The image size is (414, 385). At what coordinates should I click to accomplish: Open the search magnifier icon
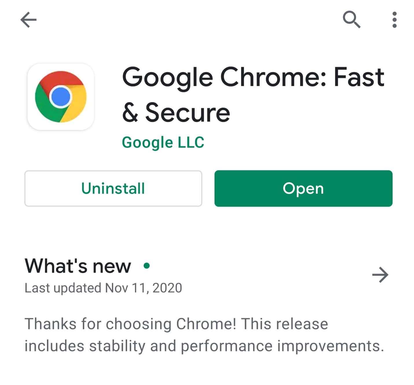coord(351,19)
